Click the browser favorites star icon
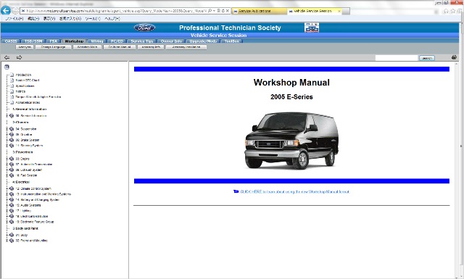Viewport: 464px width, 279px height. click(452, 11)
